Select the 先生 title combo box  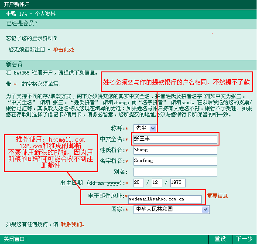[x=145, y=128]
